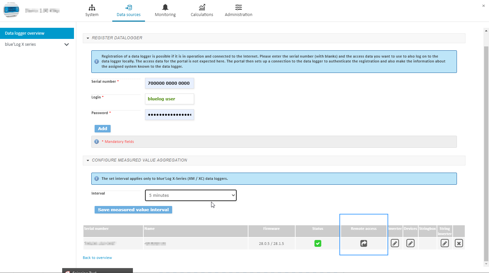
Task: Collapse the Register Datalogger section
Action: (88, 38)
